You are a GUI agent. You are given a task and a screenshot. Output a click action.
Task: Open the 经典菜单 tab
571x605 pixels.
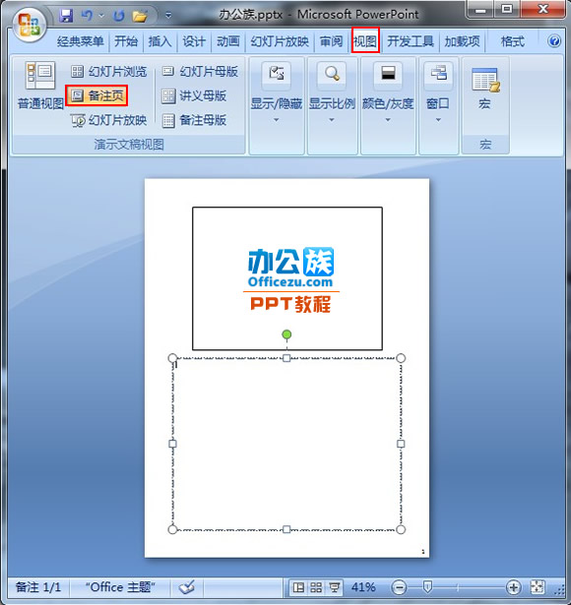[x=80, y=41]
